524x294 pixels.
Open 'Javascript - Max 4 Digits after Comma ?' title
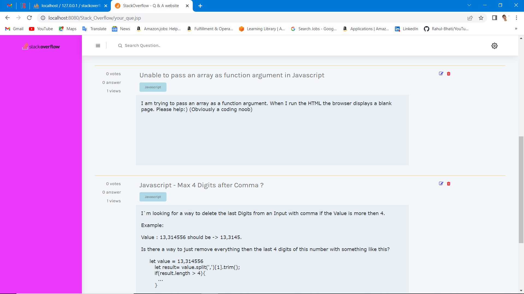point(201,185)
